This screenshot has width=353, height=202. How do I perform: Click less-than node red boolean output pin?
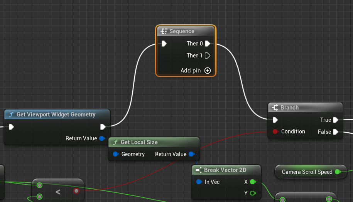point(76,191)
